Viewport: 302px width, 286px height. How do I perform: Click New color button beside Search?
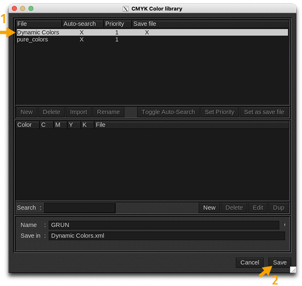(209, 208)
